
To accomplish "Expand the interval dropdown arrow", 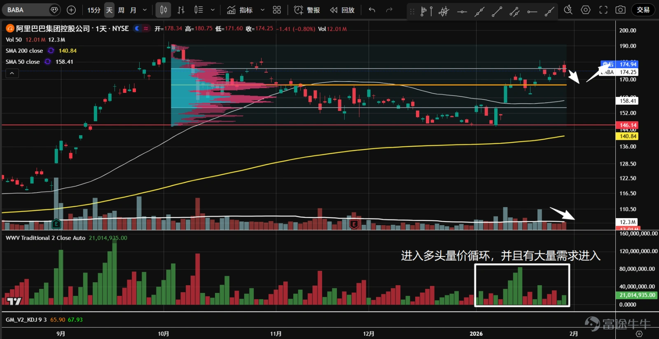I will 145,10.
